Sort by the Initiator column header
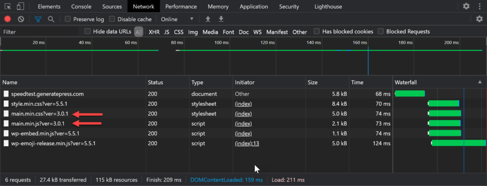Viewport: 487px width, 186px height. (269, 82)
